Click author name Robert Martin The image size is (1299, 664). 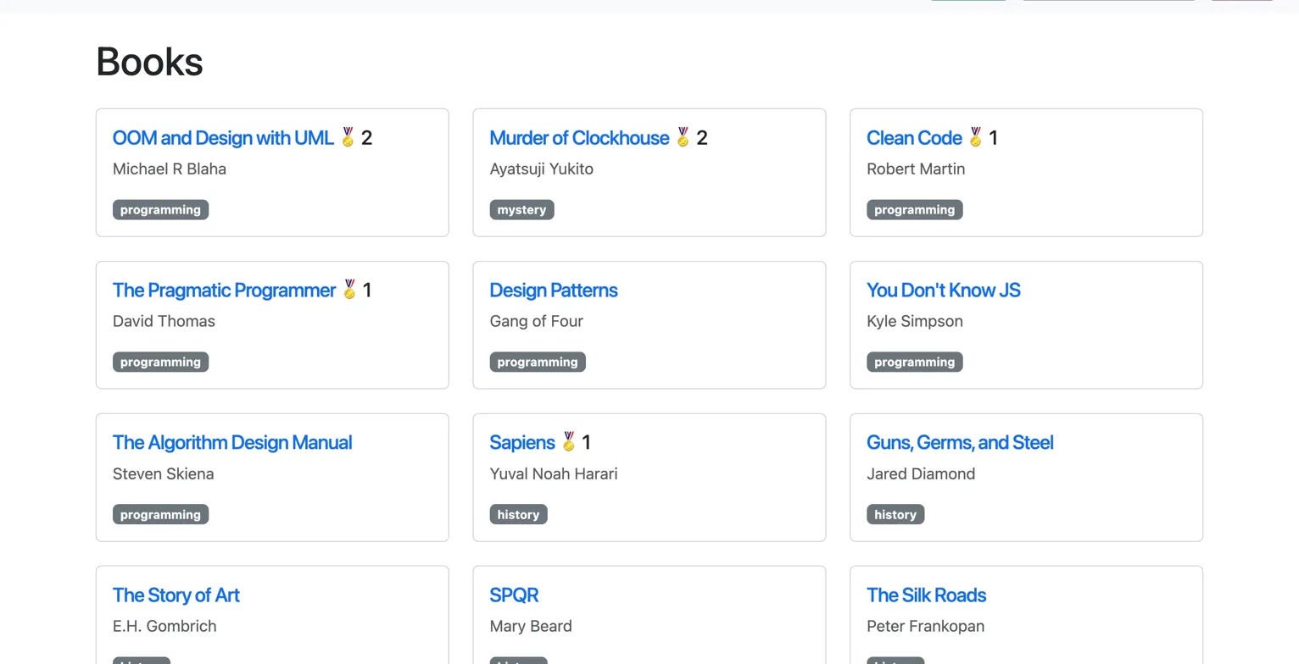[x=916, y=169]
